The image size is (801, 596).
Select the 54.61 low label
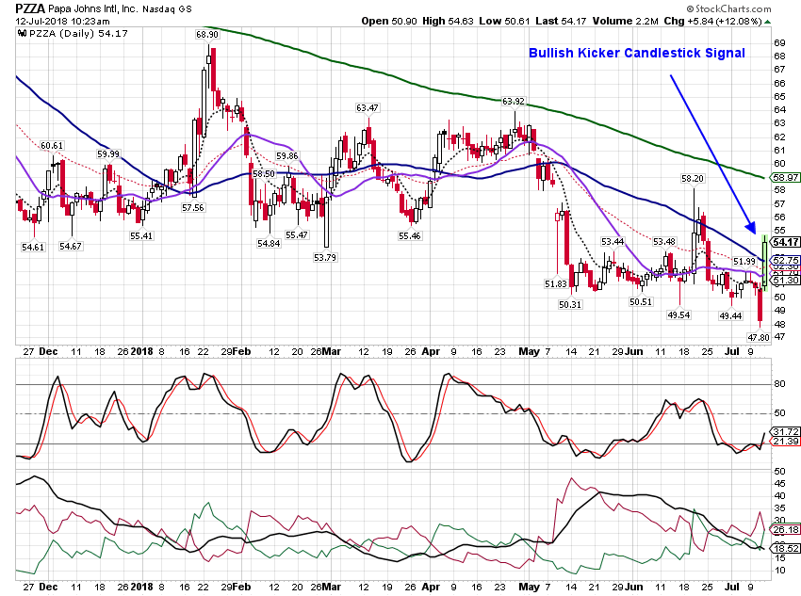(33, 247)
